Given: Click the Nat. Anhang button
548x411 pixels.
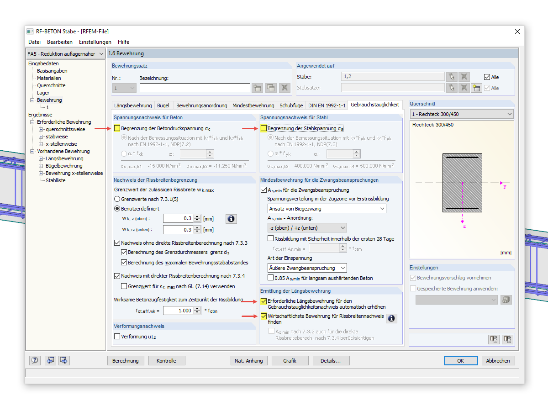Looking at the screenshot, I should (x=249, y=361).
